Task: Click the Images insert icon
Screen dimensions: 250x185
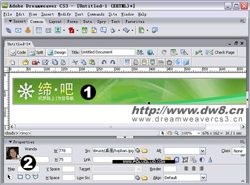Action: pos(58,30)
